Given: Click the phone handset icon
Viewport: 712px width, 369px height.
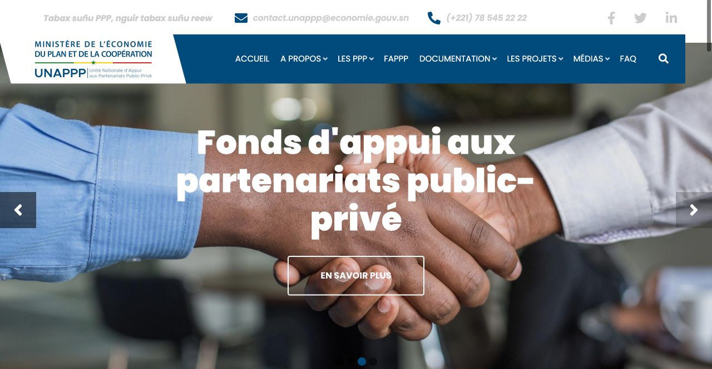Looking at the screenshot, I should click(x=434, y=18).
